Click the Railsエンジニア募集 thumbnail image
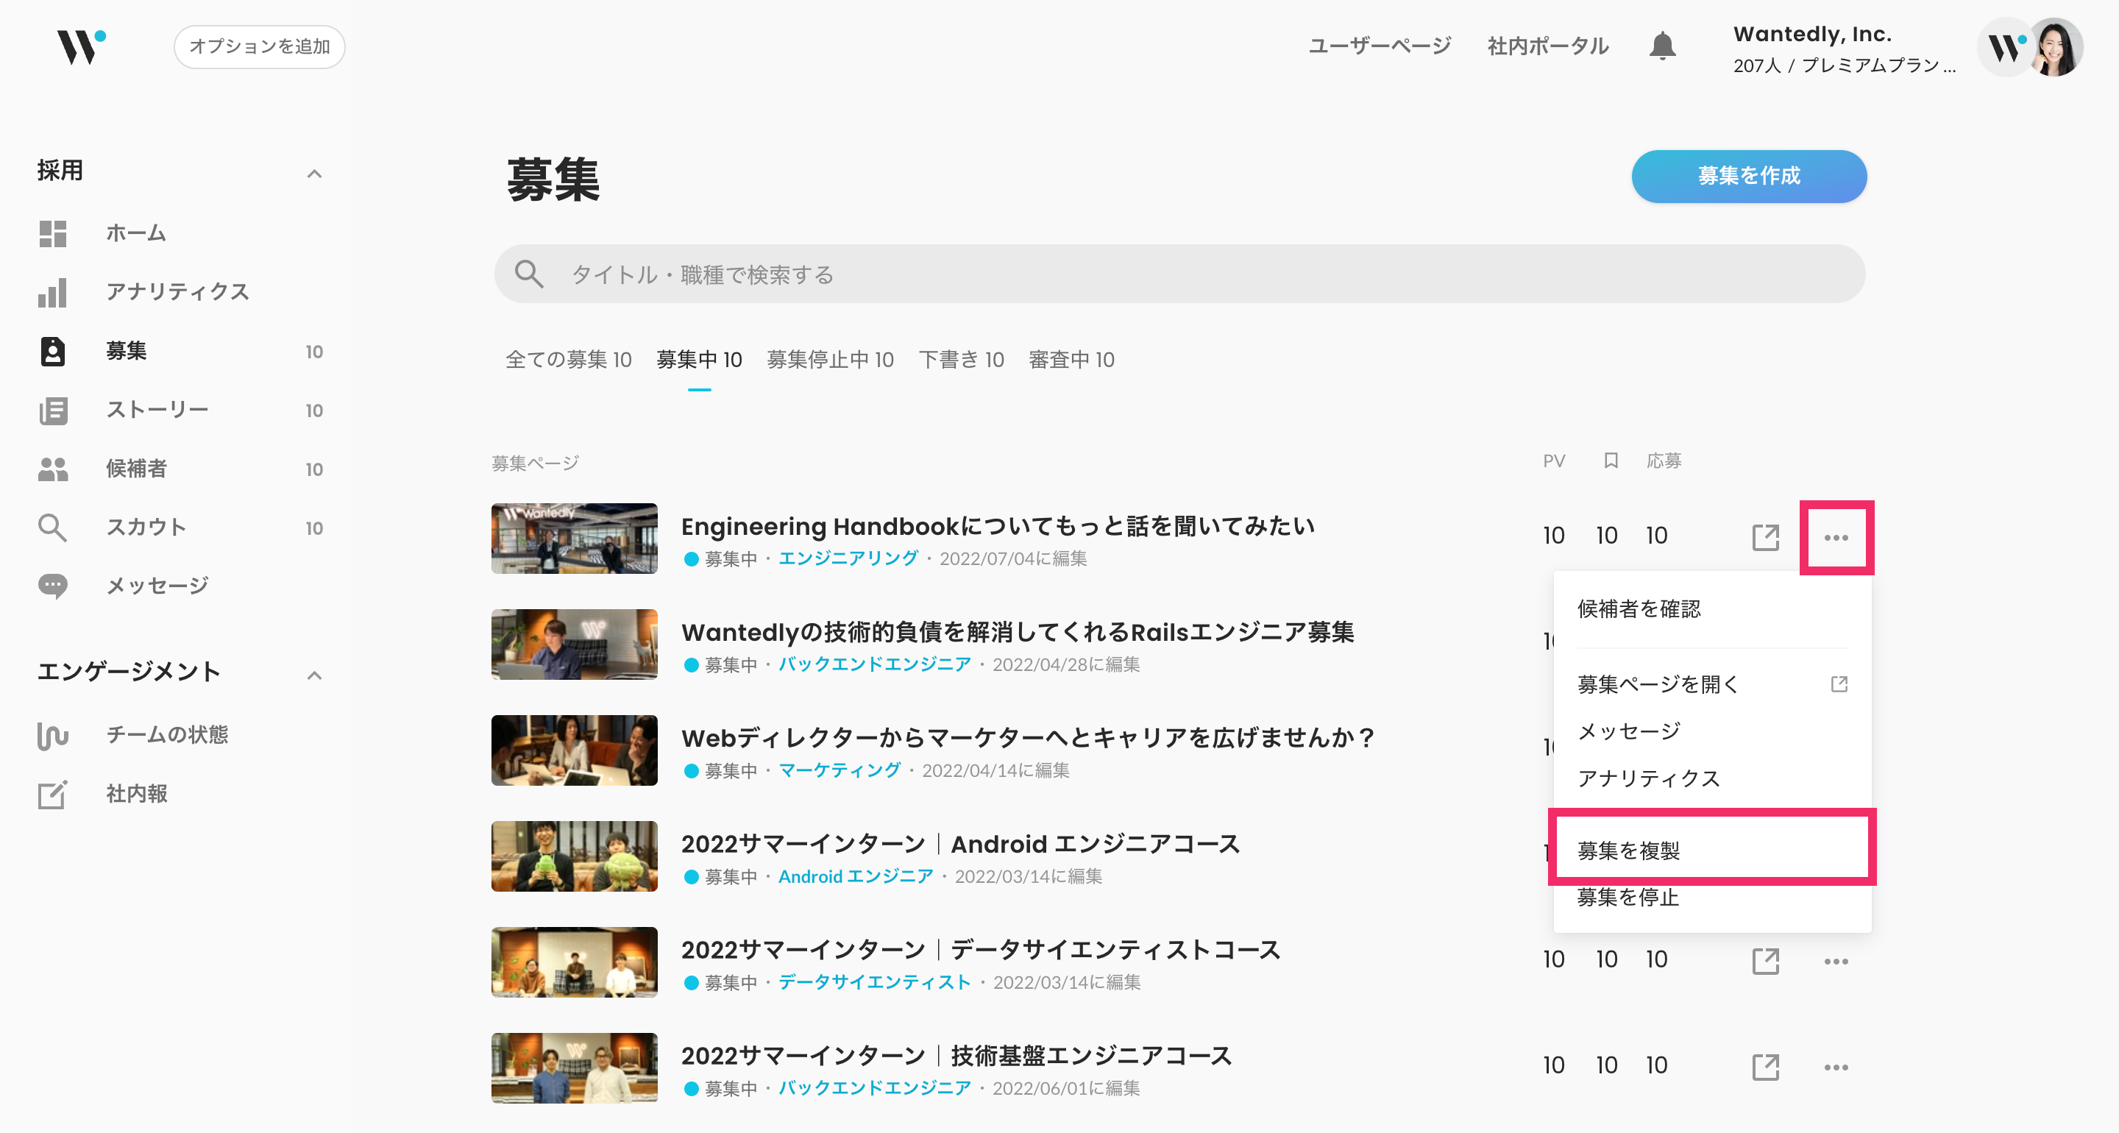 point(574,644)
